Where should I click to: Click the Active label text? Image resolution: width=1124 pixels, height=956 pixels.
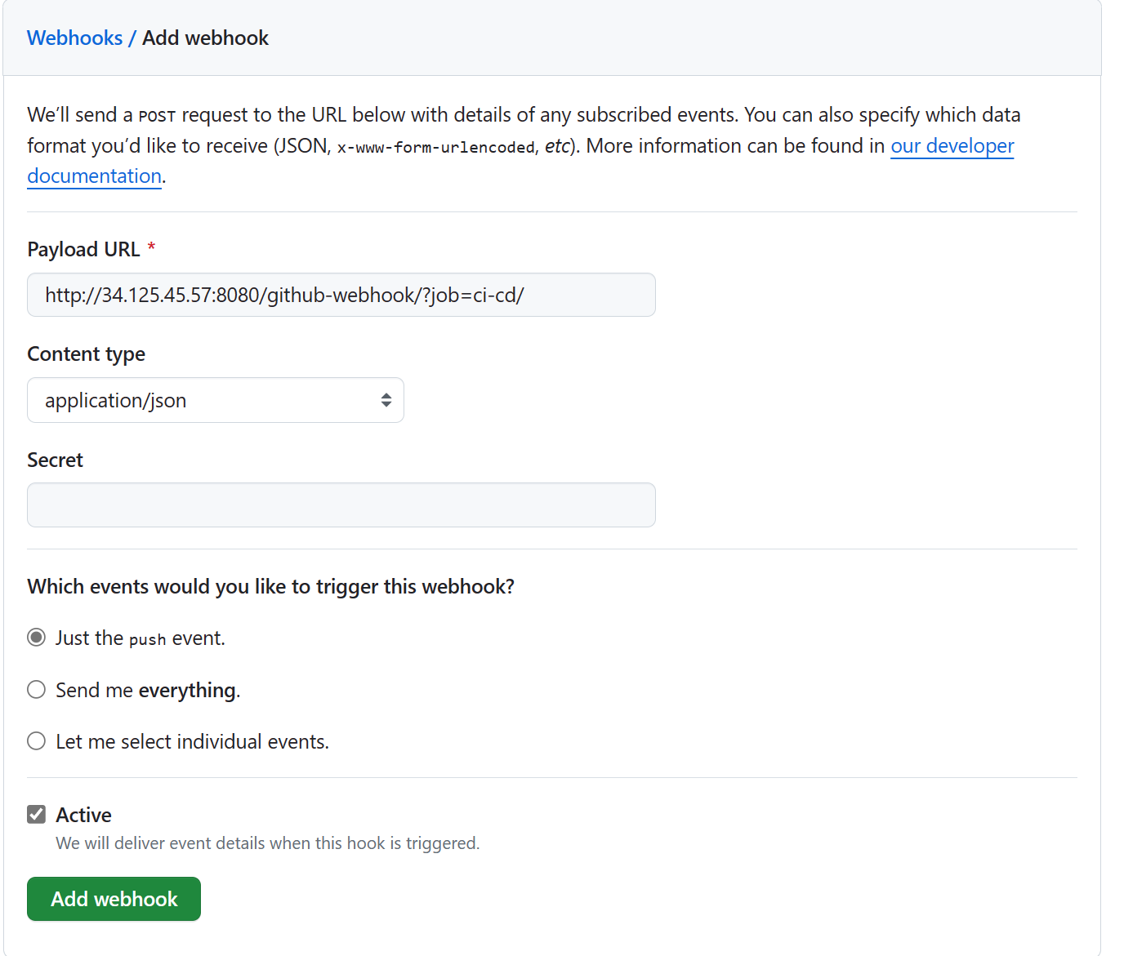(x=83, y=815)
